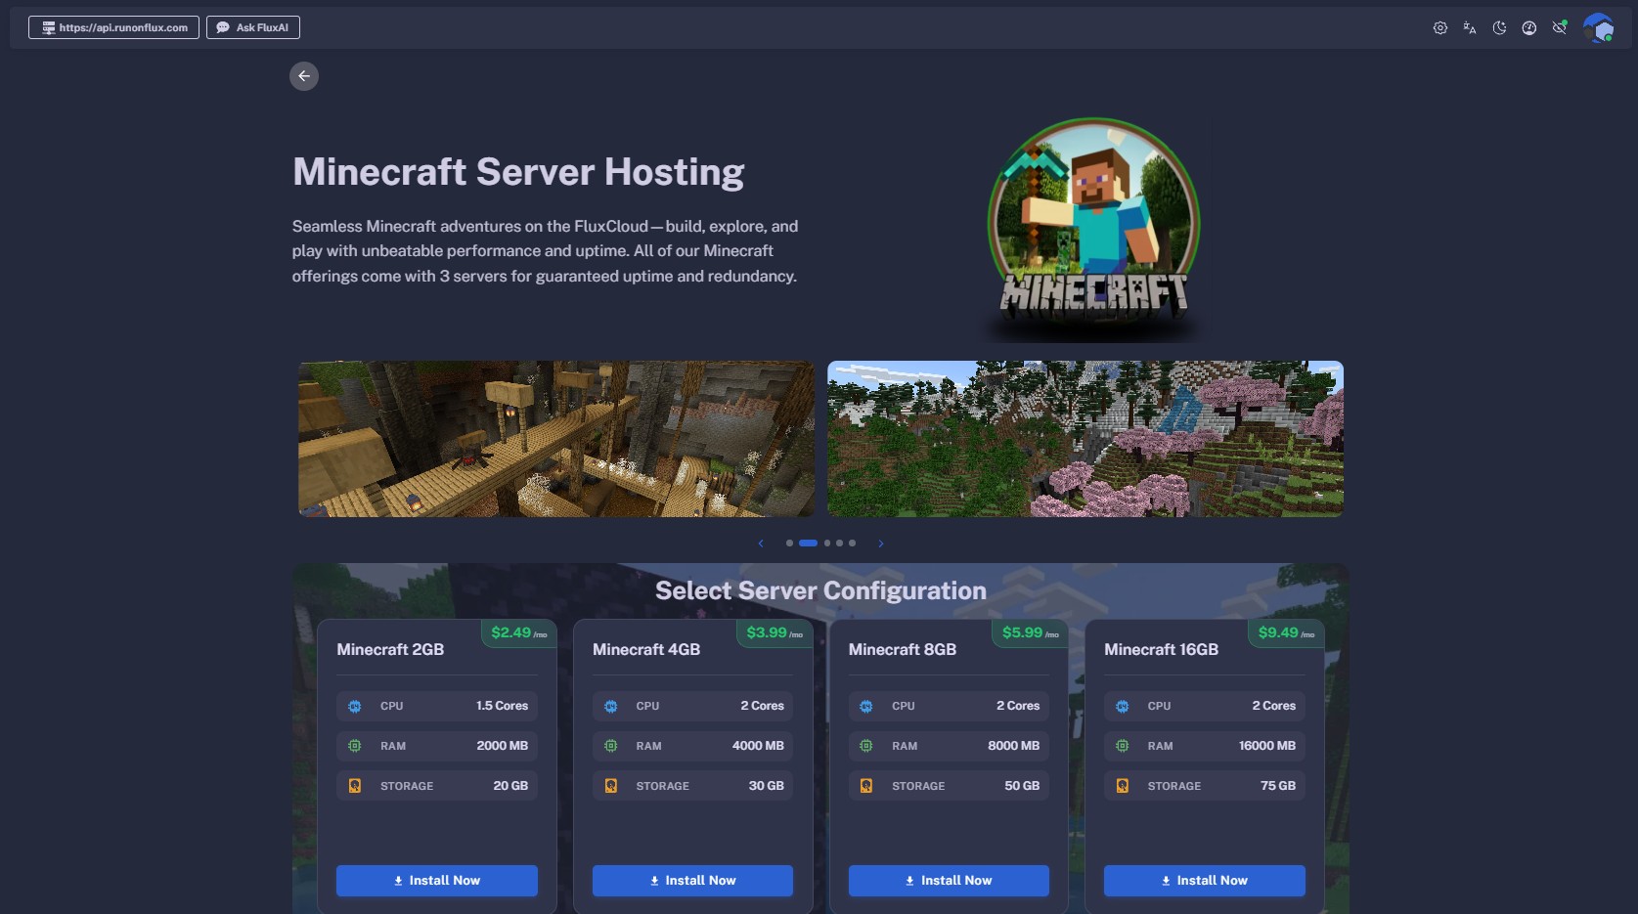The image size is (1638, 914).
Task: Toggle dark mode with moon icon
Action: pos(1499,28)
